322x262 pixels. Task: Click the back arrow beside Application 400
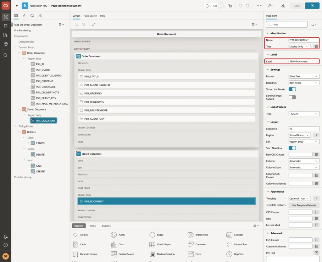point(17,6)
